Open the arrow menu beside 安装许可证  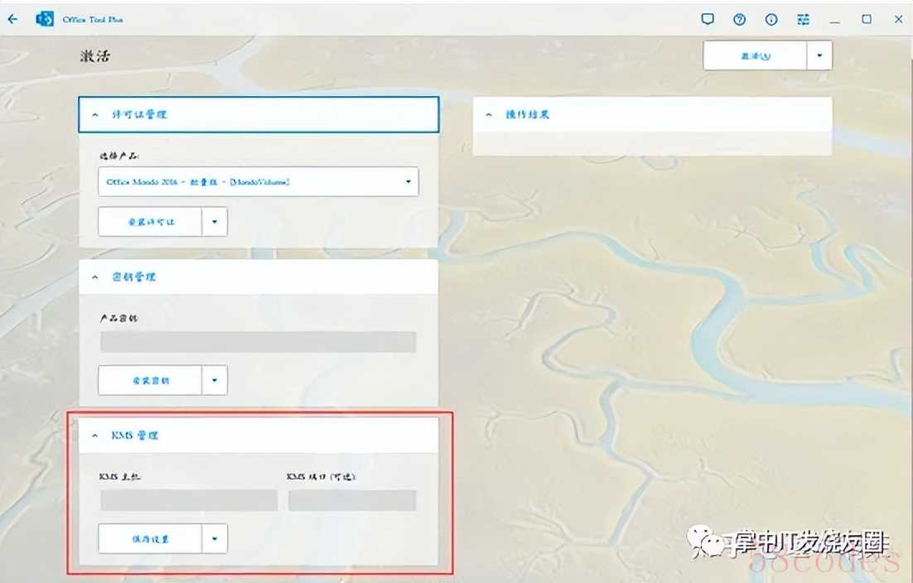215,222
